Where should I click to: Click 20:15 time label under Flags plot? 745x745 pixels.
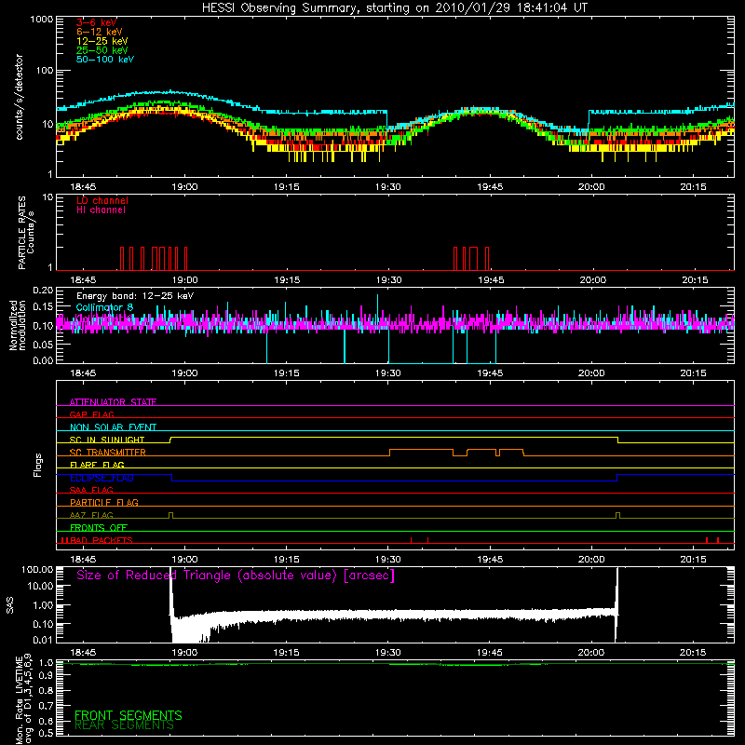[693, 560]
